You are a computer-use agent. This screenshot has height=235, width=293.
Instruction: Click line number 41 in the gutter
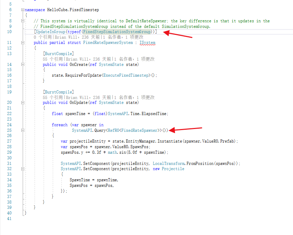click(x=9, y=219)
